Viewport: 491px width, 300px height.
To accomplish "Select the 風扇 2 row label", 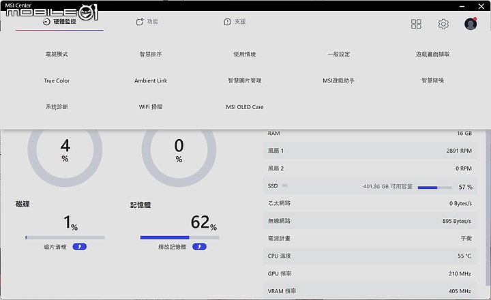I will (x=276, y=168).
